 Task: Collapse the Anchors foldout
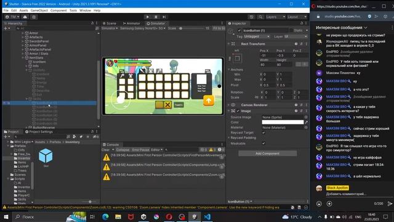click(x=229, y=70)
